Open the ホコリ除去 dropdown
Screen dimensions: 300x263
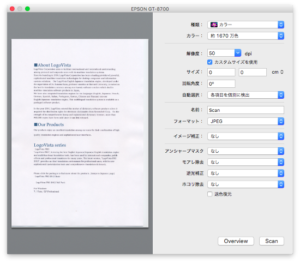click(245, 184)
